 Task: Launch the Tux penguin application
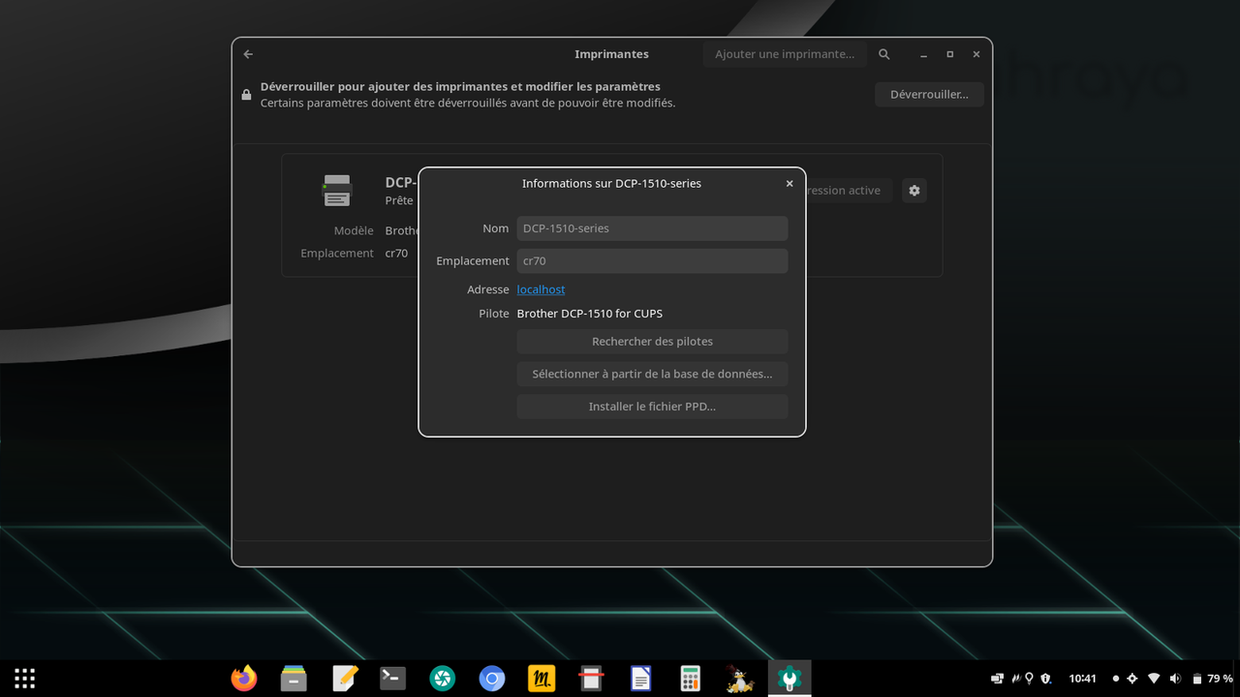click(x=740, y=679)
